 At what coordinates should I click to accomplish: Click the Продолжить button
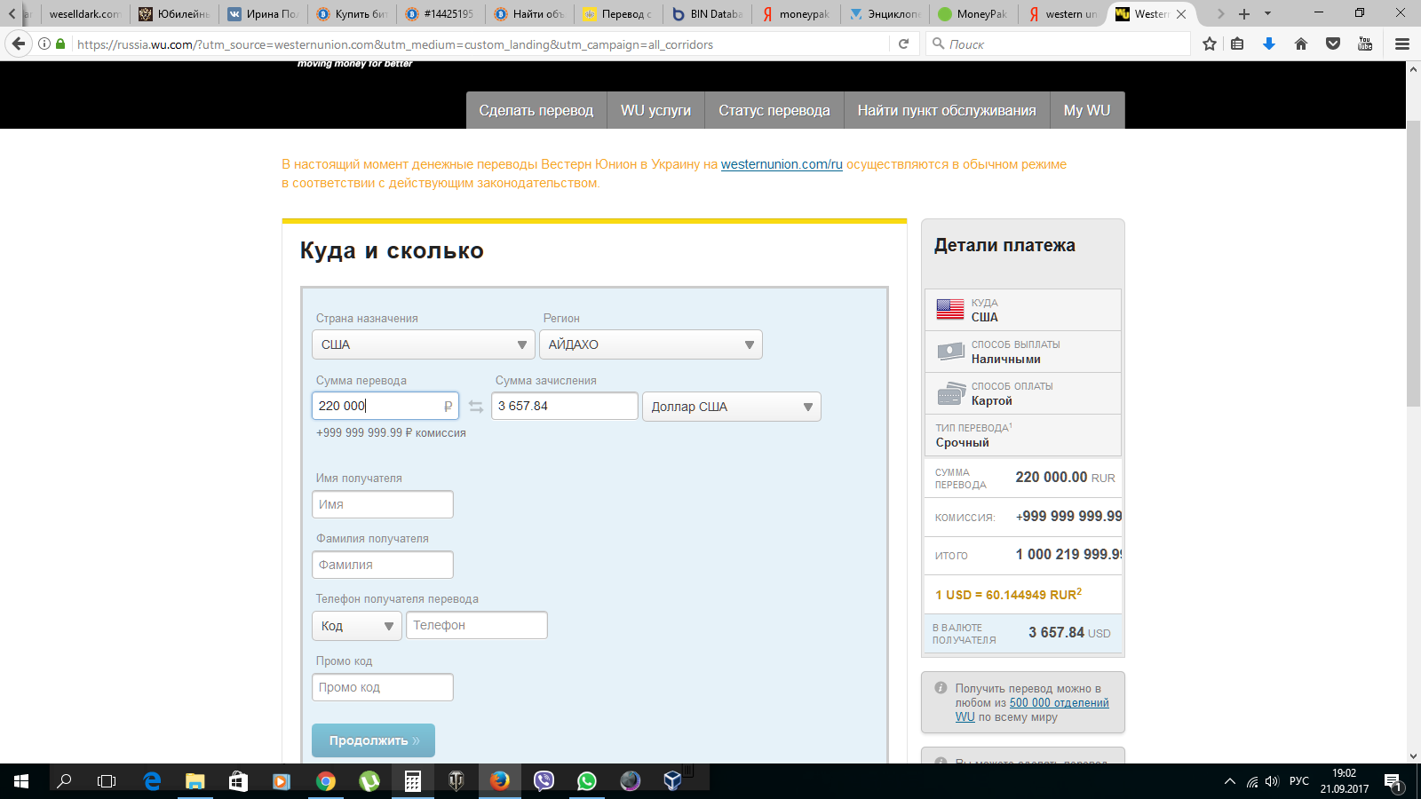point(373,740)
